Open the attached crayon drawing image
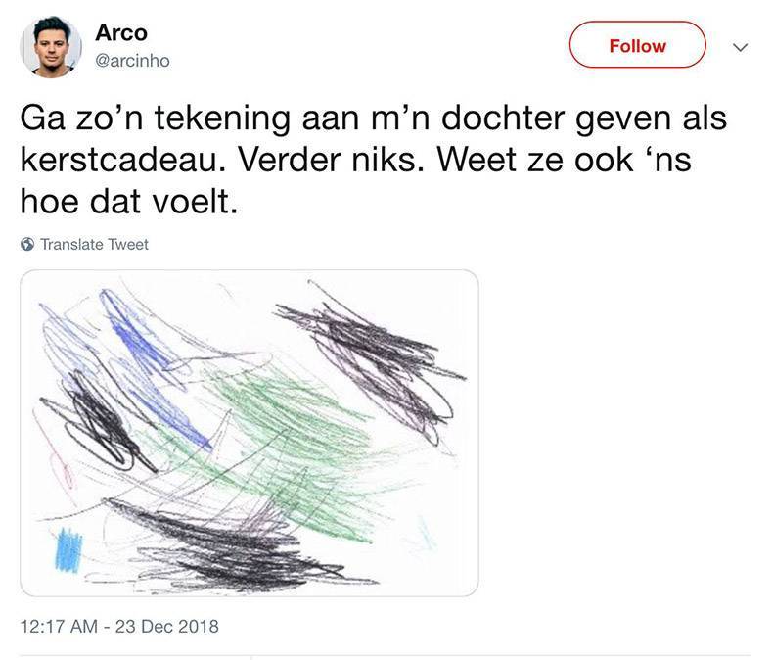The width and height of the screenshot is (773, 660). point(249,433)
